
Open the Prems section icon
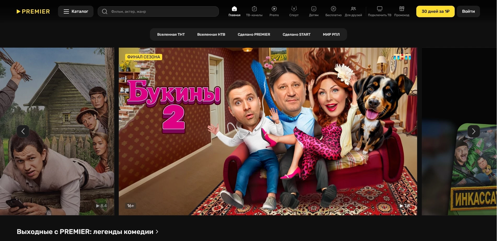274,8
